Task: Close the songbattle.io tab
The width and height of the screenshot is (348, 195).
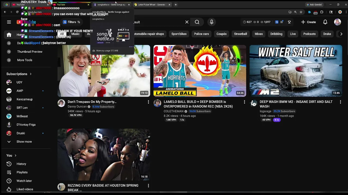Action: [129, 5]
